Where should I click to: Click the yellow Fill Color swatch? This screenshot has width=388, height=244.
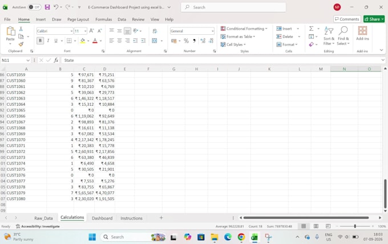[x=83, y=41]
